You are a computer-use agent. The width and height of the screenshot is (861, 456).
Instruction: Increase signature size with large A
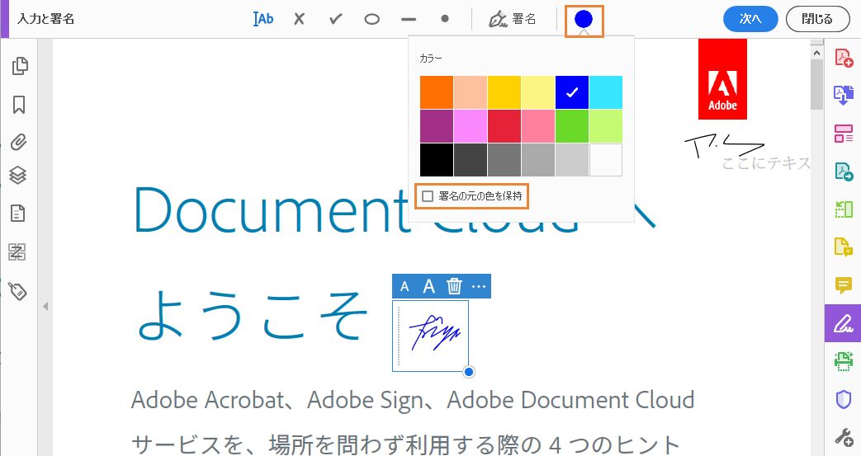(429, 286)
